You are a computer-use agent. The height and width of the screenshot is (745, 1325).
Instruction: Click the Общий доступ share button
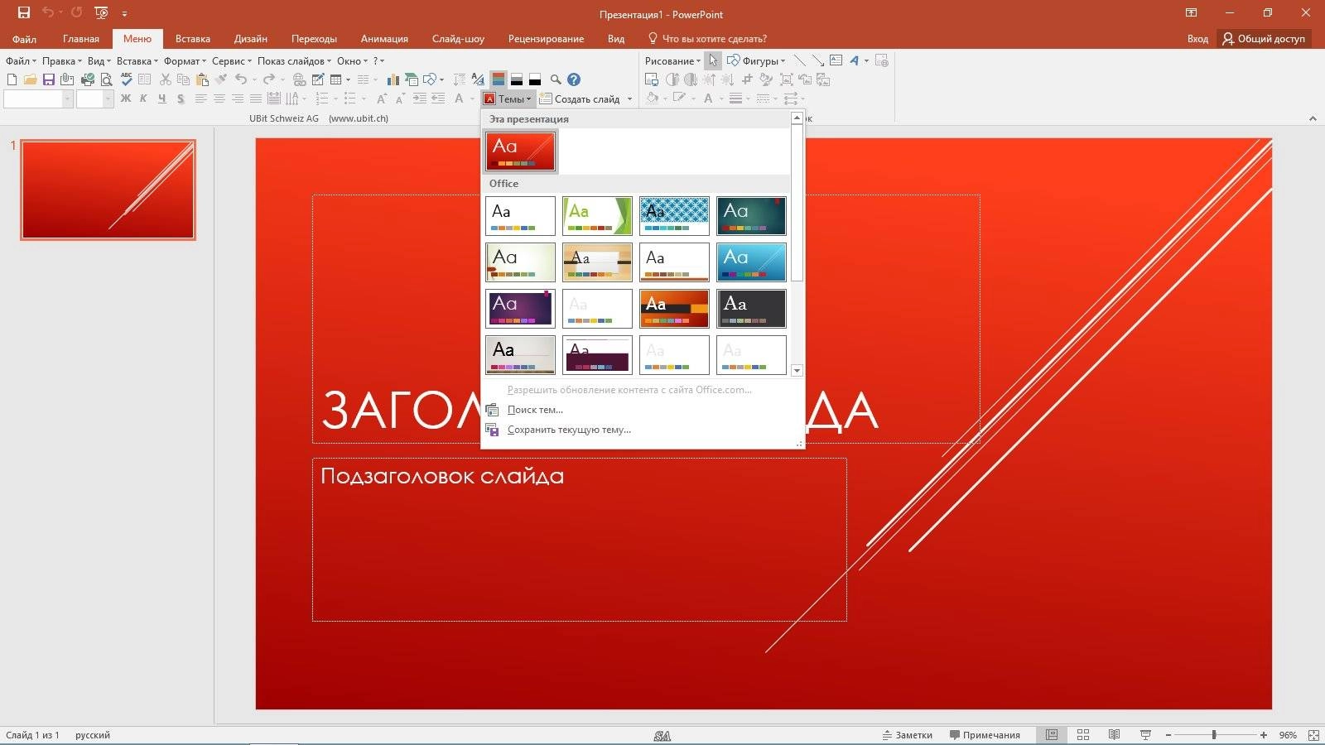point(1264,38)
